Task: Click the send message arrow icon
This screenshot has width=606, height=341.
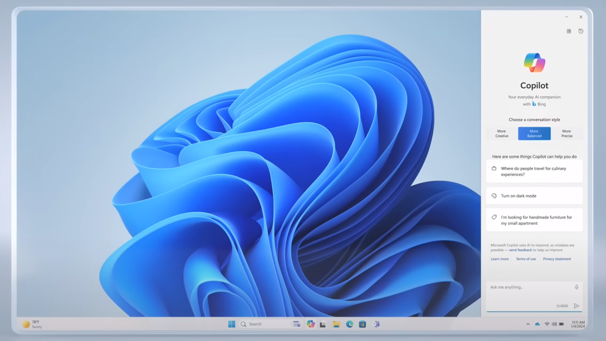Action: (576, 306)
